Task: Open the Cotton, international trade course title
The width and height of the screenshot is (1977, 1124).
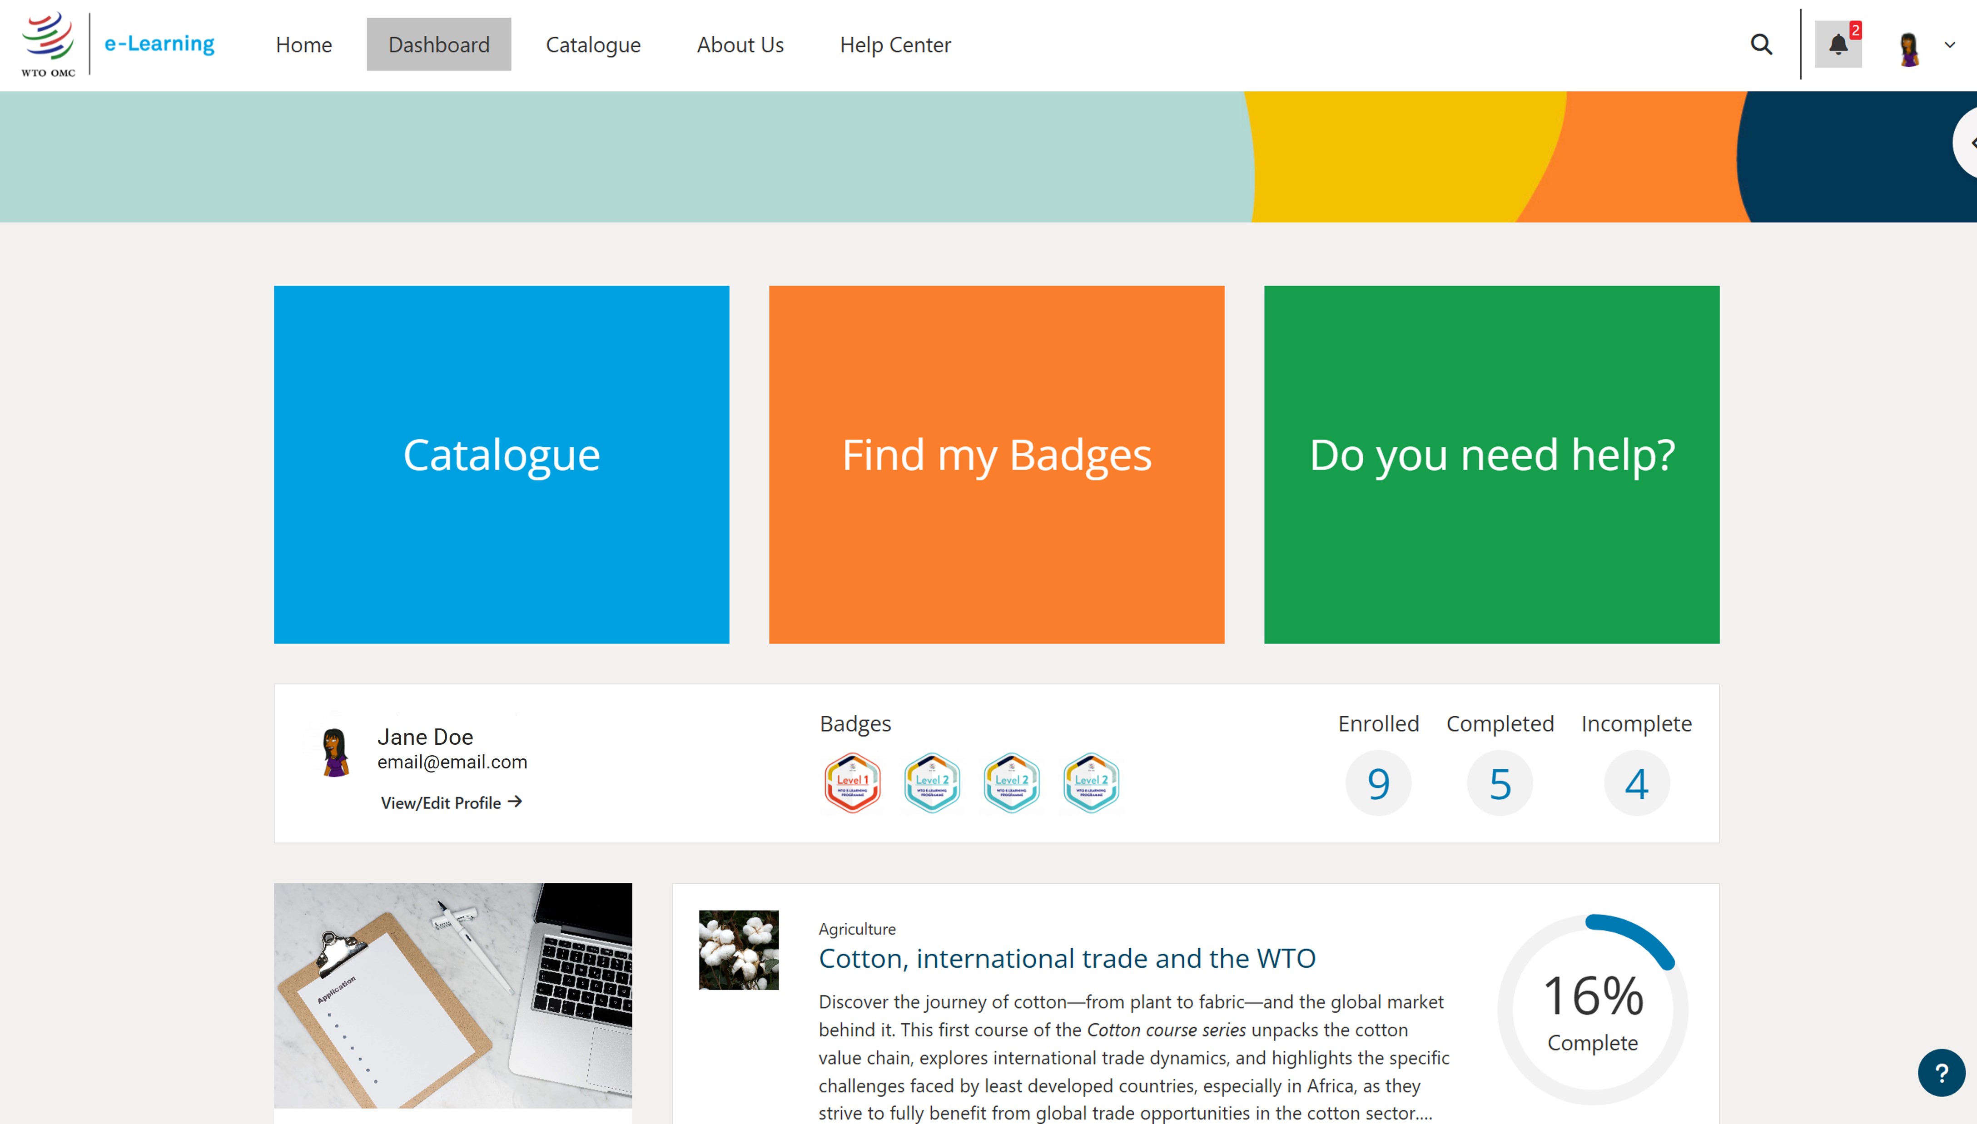Action: [1067, 958]
